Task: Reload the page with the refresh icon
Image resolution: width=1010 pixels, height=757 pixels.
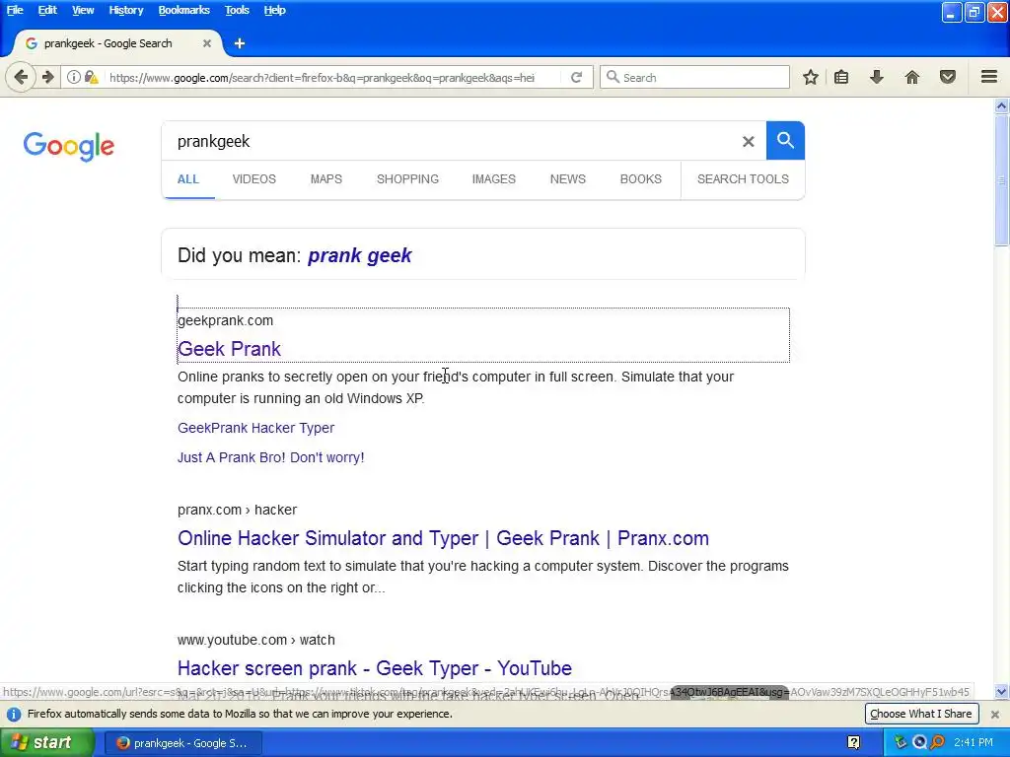Action: click(x=576, y=77)
